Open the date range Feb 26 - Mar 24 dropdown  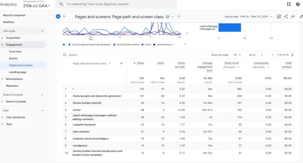256,17
